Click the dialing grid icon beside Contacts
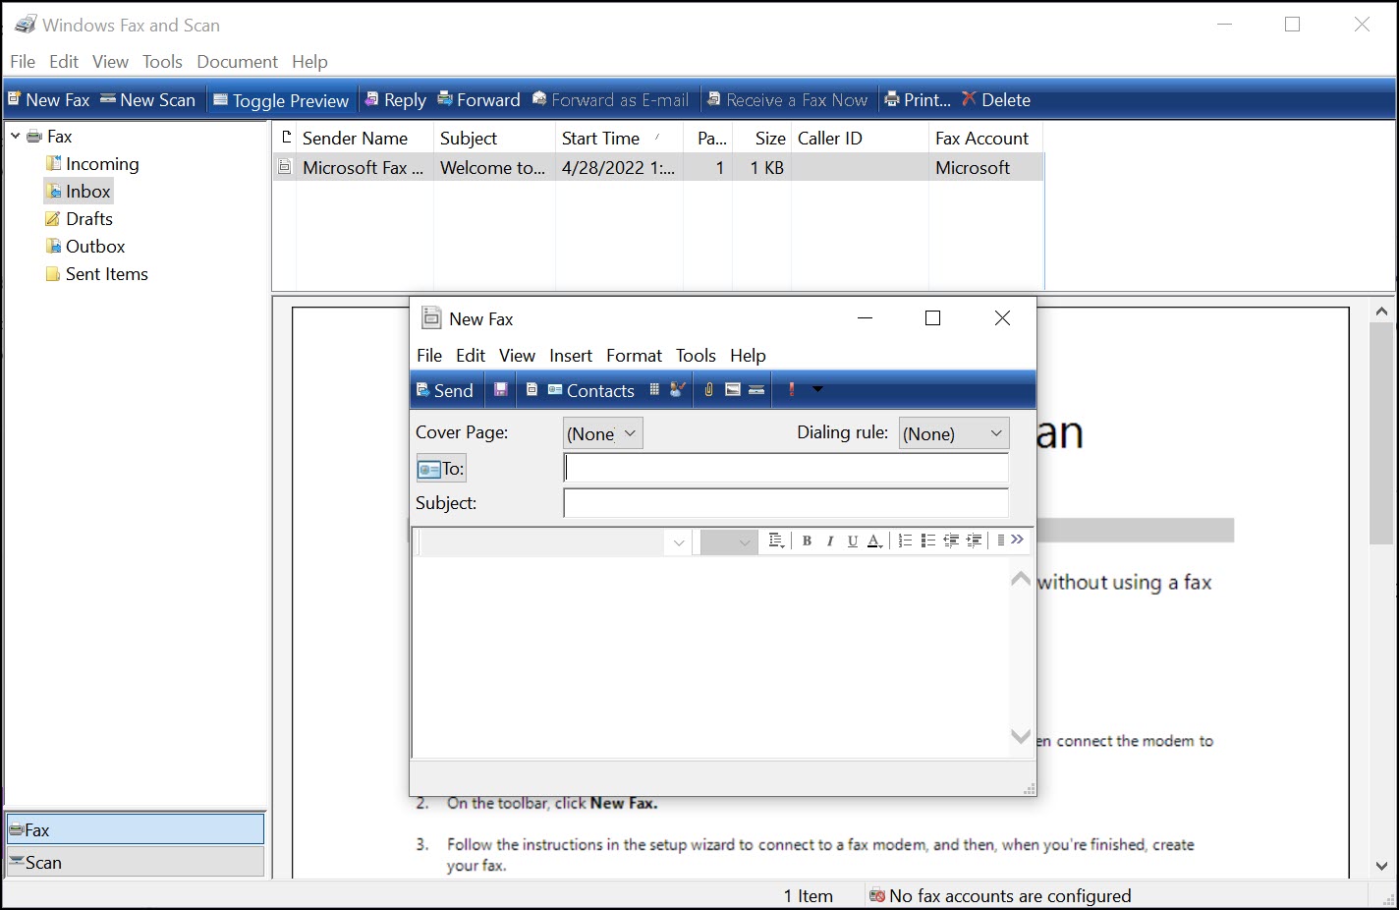This screenshot has height=910, width=1399. [654, 390]
